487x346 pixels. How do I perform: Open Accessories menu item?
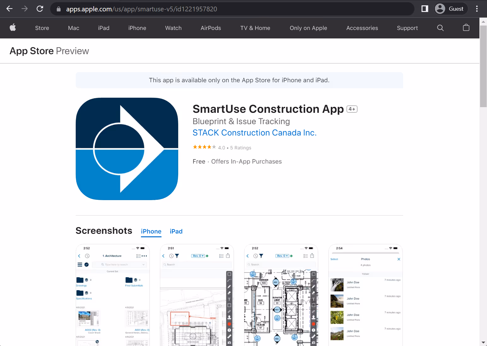362,28
